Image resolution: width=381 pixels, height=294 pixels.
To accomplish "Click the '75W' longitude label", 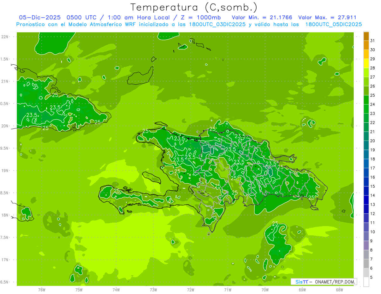I will point(79,290).
